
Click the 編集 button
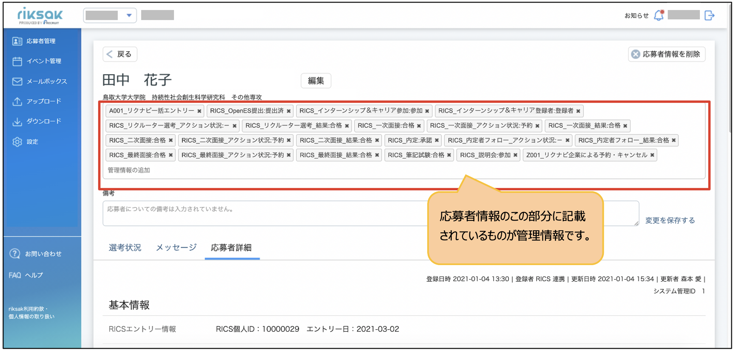point(316,81)
